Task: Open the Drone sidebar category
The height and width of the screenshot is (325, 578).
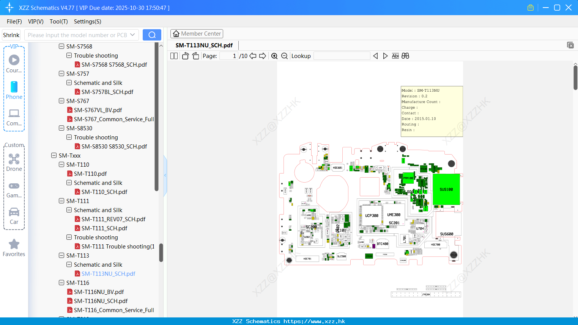Action: tap(14, 162)
